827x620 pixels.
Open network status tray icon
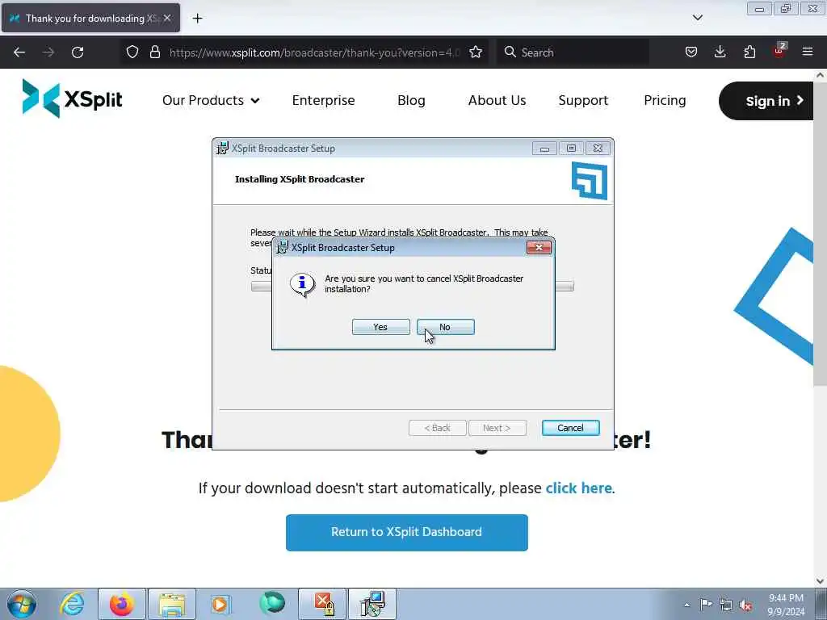click(x=726, y=605)
